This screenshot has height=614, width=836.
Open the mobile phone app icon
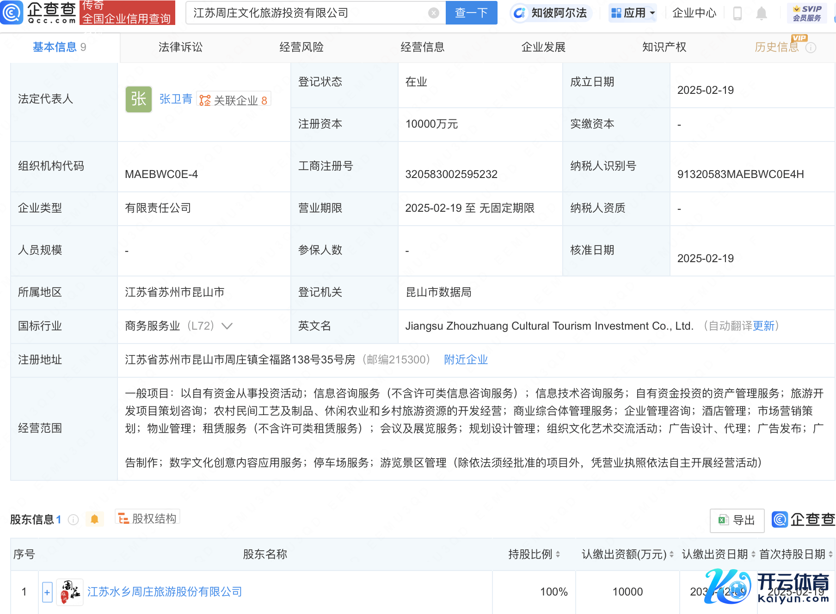[738, 13]
